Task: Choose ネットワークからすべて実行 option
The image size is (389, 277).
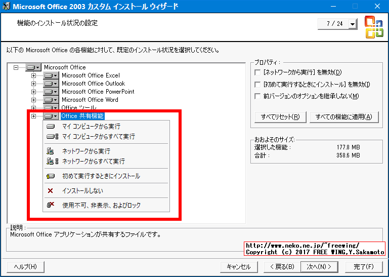Action: [106, 161]
